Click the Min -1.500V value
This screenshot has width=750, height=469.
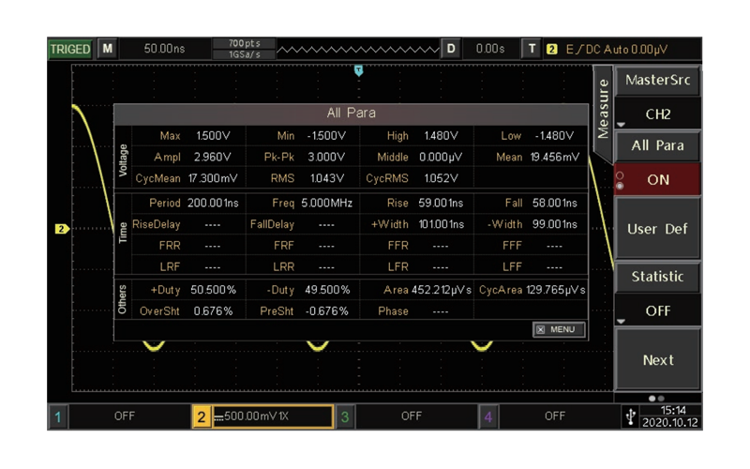[x=326, y=136]
